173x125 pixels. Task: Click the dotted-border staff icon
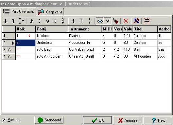click(147, 21)
